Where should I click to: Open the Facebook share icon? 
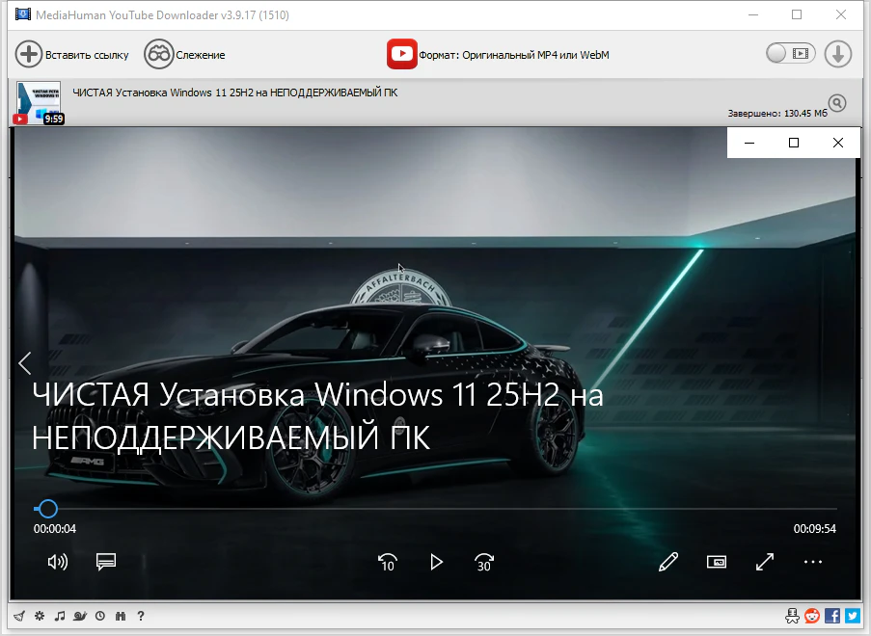point(832,616)
